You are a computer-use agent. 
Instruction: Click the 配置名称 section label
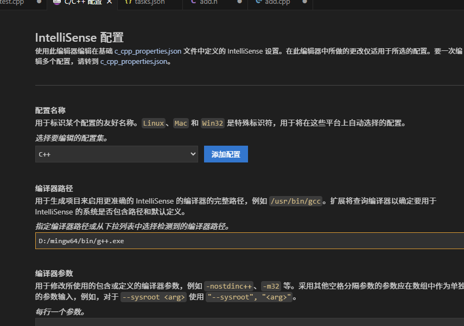tap(50, 110)
